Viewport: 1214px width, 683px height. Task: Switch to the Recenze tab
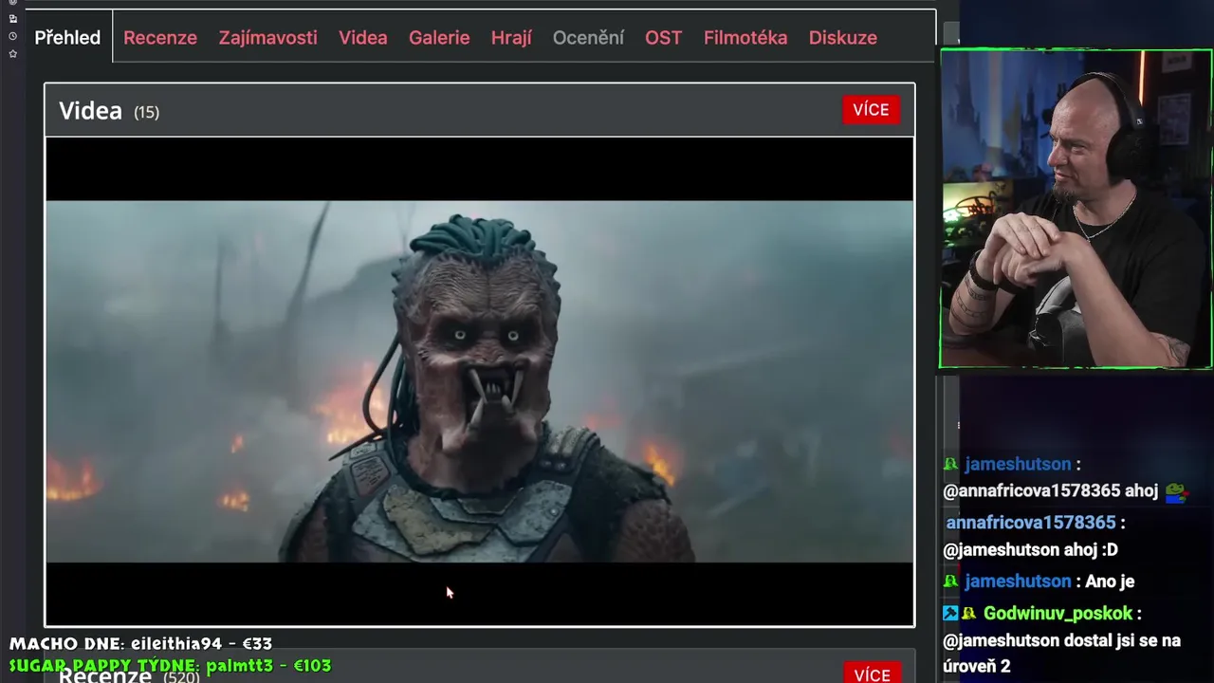[160, 38]
